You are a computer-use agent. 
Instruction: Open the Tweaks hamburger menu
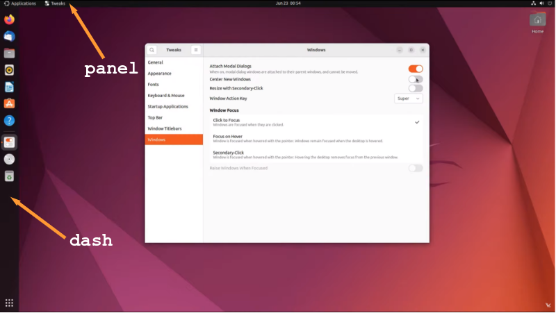click(x=196, y=50)
